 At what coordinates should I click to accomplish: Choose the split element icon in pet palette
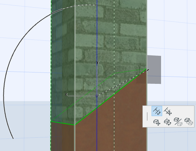[x=178, y=122]
